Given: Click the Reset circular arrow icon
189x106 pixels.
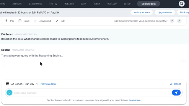Looking at the screenshot, I should [x=171, y=84].
